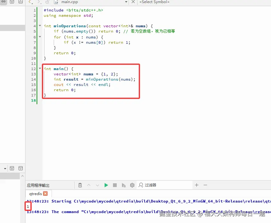Click line number 1 in gutter
271x223 pixels.
tap(35, 10)
